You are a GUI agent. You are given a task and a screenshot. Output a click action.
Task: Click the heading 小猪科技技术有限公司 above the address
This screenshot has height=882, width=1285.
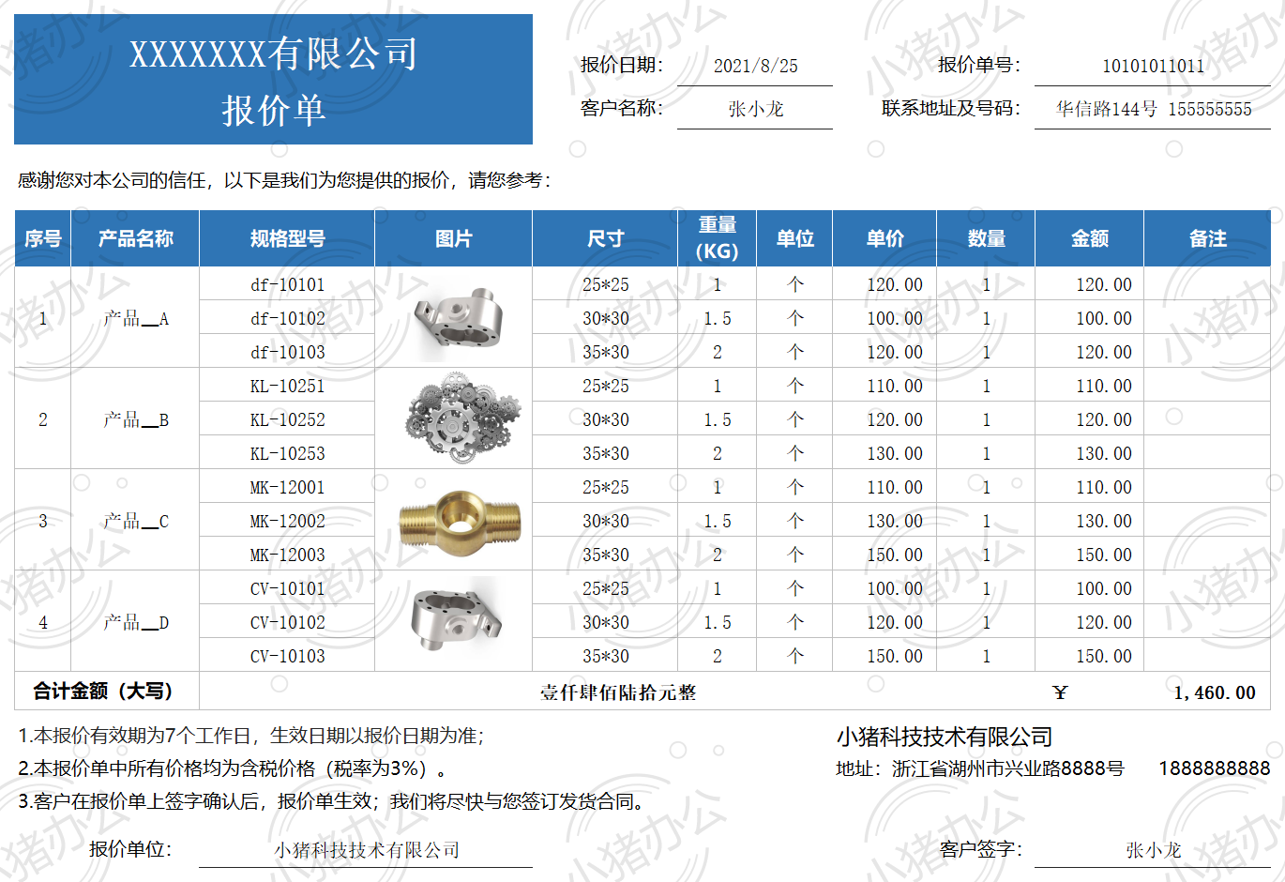[945, 737]
